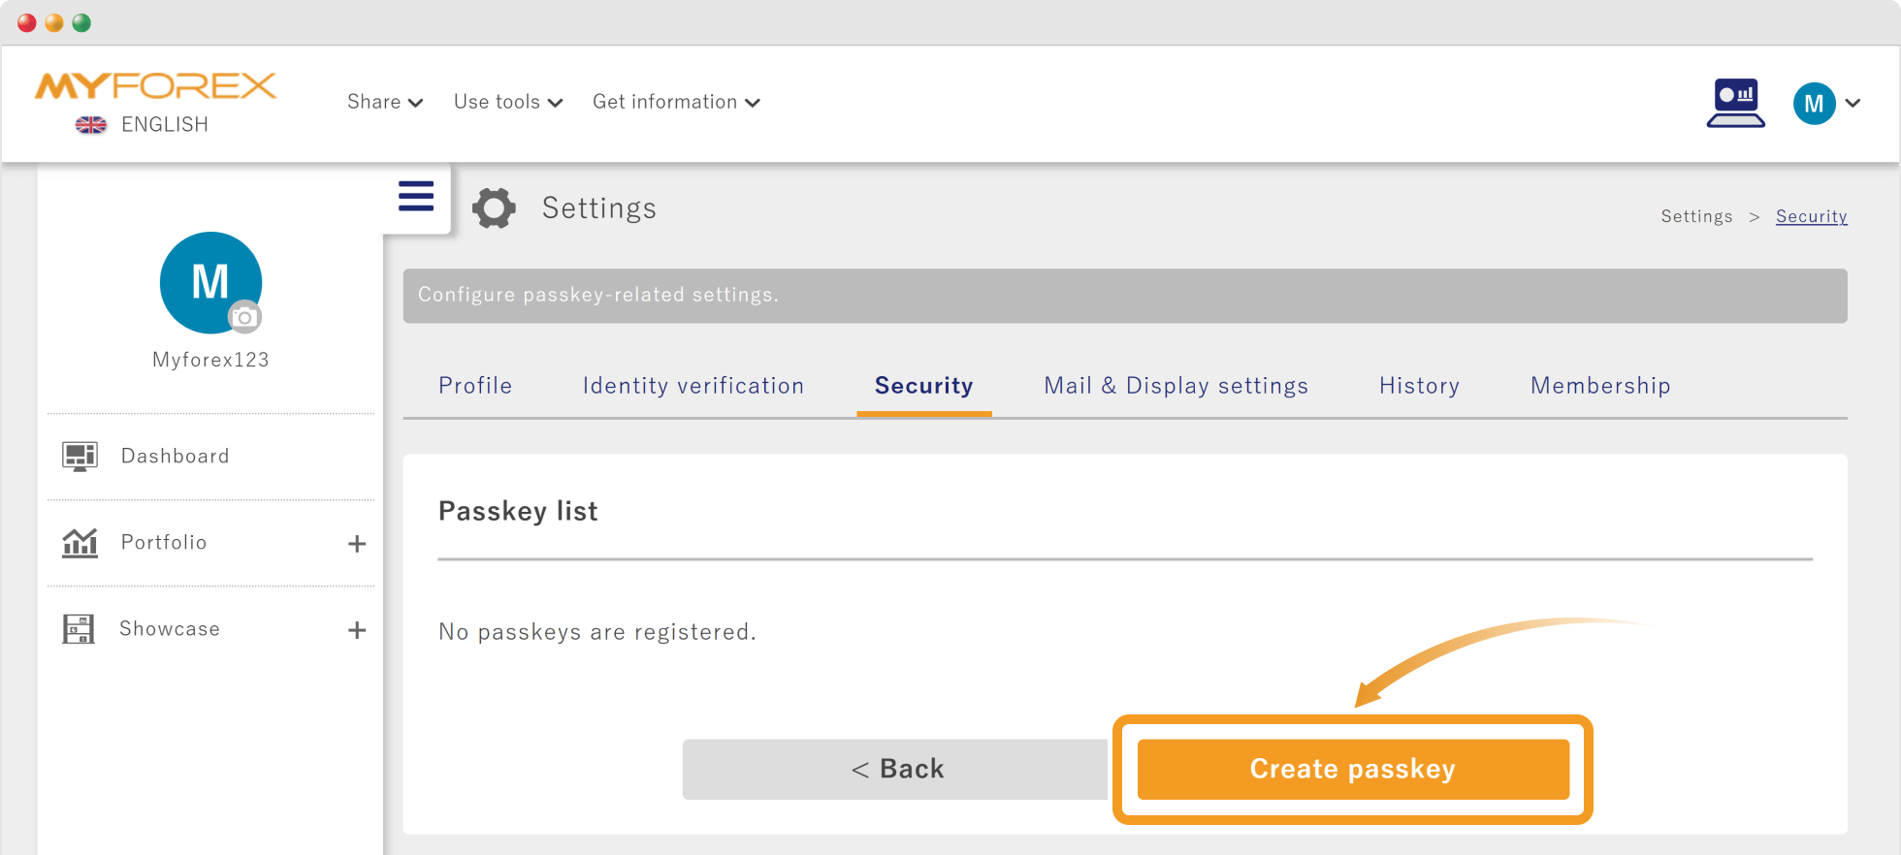Click the Back button
The height and width of the screenshot is (855, 1901).
pos(895,770)
